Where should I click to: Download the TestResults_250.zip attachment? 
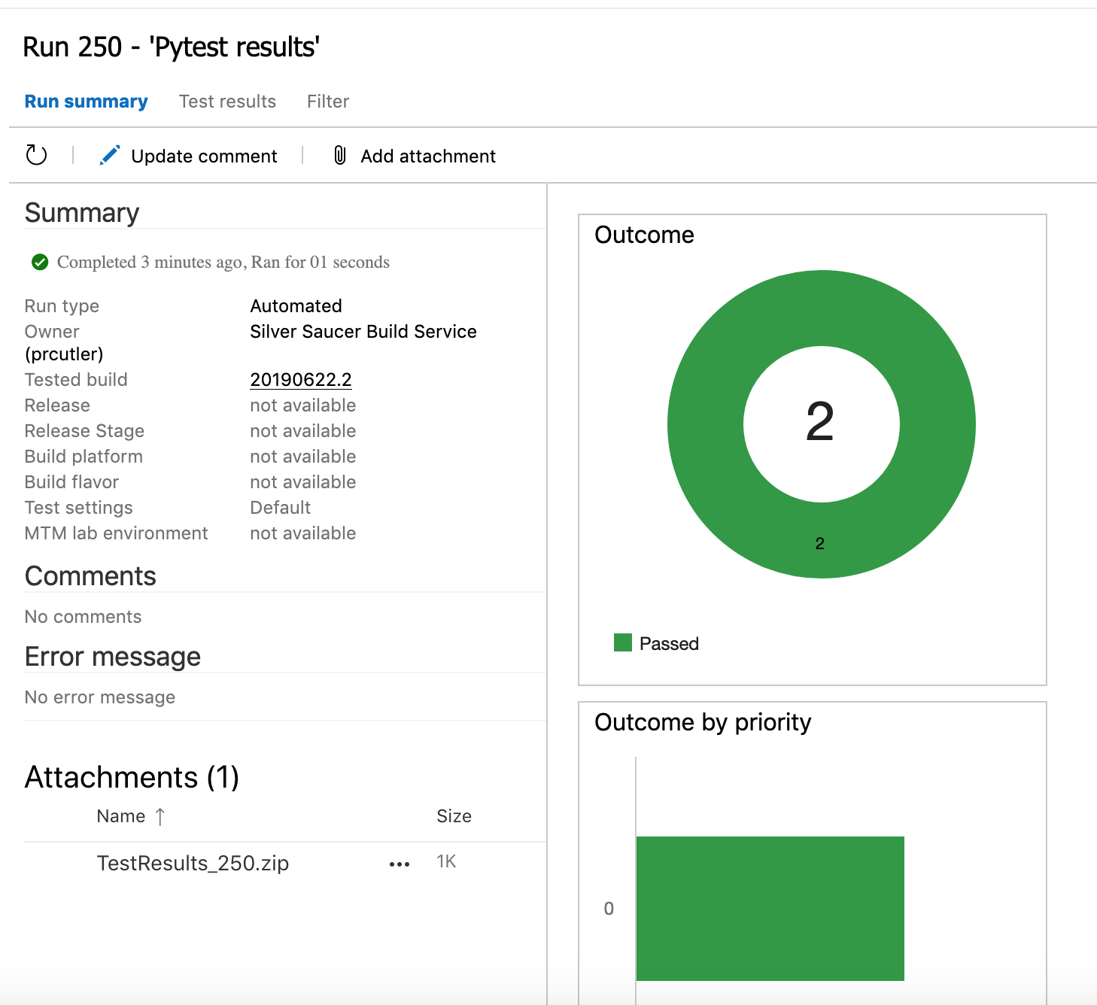pyautogui.click(x=193, y=864)
